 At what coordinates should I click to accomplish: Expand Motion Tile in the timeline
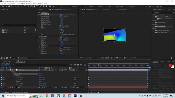[x=13, y=74]
